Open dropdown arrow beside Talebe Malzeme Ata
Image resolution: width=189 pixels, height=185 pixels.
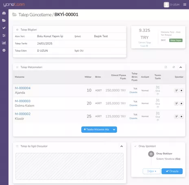(114, 130)
